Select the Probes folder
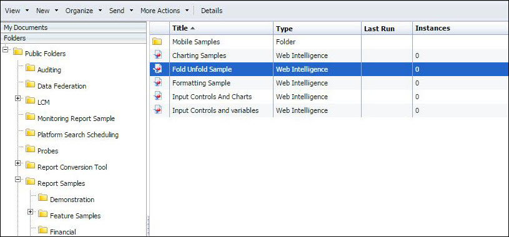 click(x=47, y=151)
